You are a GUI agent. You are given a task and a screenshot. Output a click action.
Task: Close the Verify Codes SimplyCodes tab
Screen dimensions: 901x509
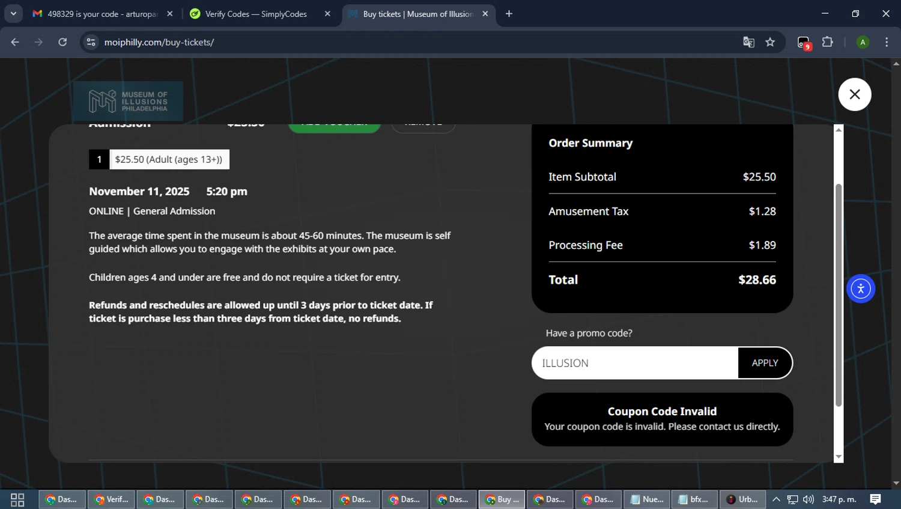coord(327,14)
